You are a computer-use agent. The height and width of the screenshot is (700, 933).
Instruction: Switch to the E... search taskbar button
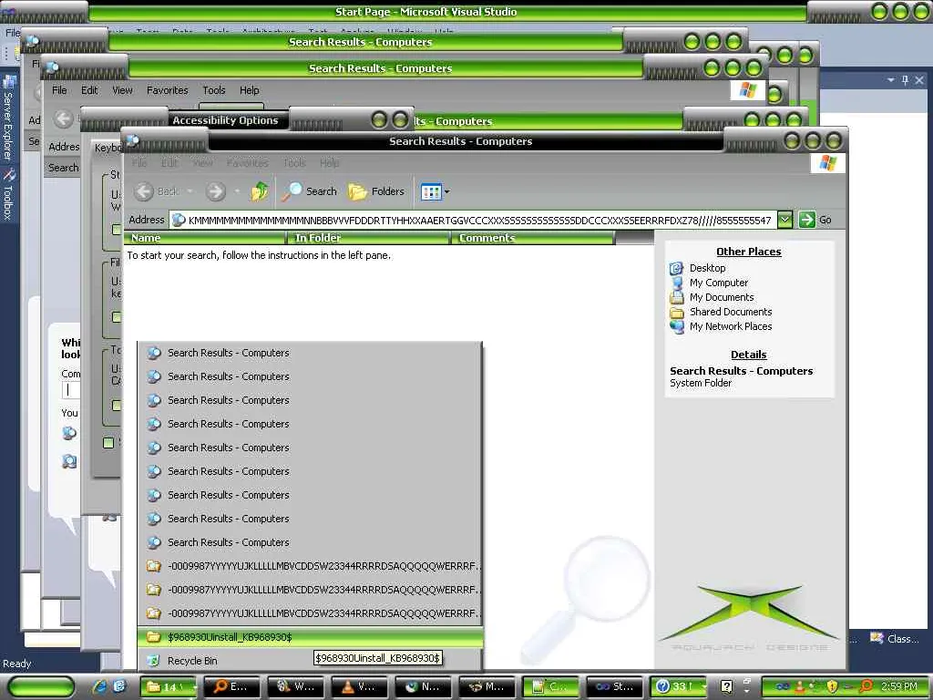(232, 687)
